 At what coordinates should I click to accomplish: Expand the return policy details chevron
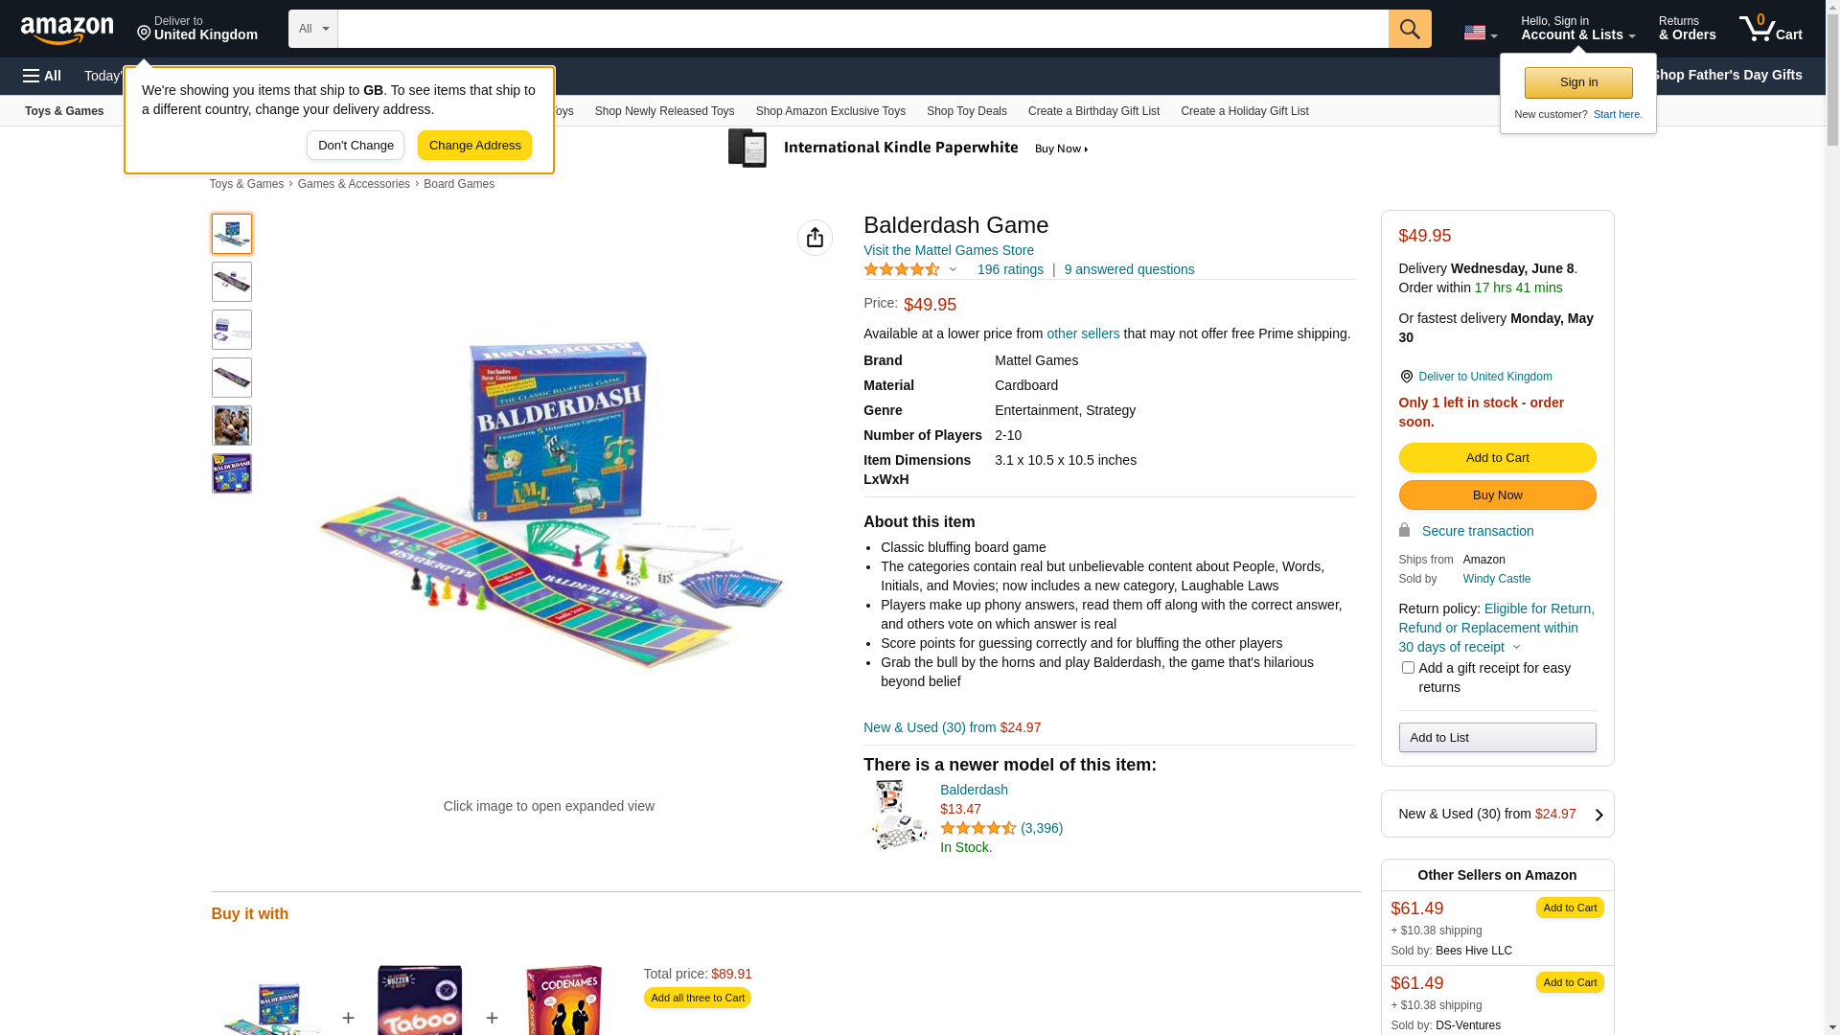1516,648
